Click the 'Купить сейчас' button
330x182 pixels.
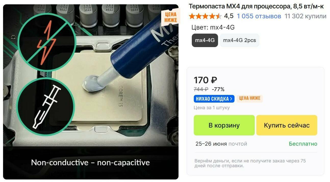(287, 125)
